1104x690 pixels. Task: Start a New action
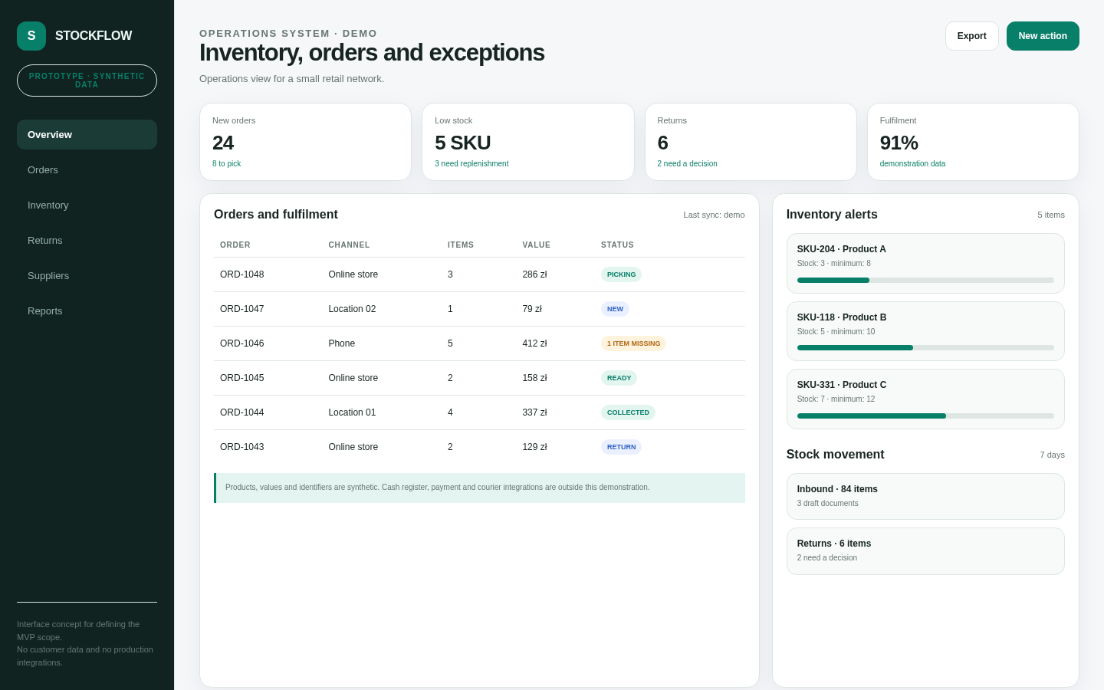click(x=1043, y=36)
